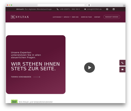Click the heading Wir stehen Ihnen stets zur Seite
The image size is (131, 111).
pyautogui.click(x=35, y=66)
